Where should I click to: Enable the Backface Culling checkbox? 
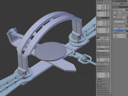pos(98,88)
